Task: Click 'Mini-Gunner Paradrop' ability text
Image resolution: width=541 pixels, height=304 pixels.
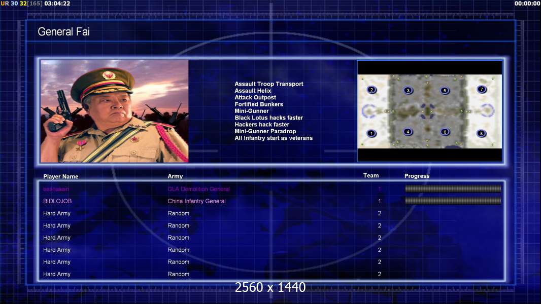Action: [265, 131]
